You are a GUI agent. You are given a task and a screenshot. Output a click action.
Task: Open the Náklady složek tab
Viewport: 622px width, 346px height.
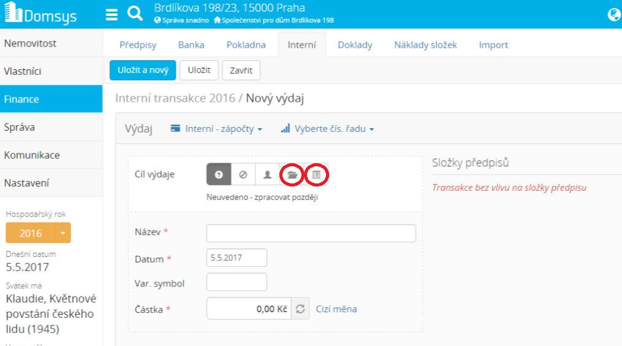pyautogui.click(x=426, y=45)
